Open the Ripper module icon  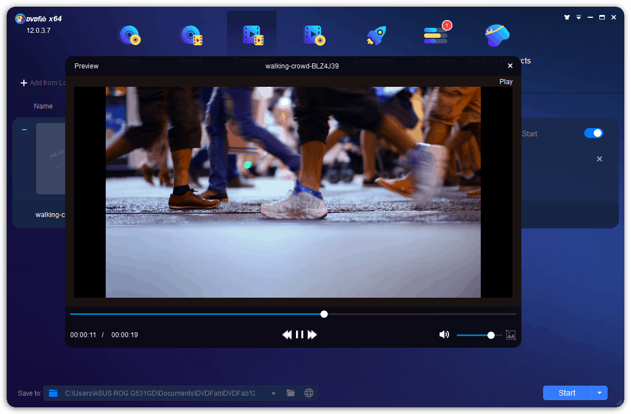click(191, 35)
